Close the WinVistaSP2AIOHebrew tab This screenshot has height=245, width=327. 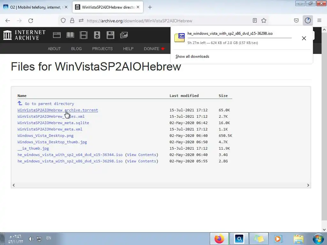[138, 7]
